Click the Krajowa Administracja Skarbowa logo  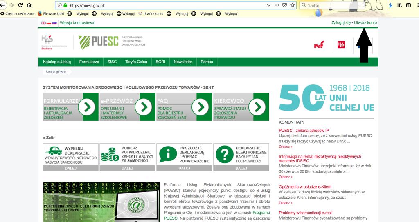(x=54, y=42)
